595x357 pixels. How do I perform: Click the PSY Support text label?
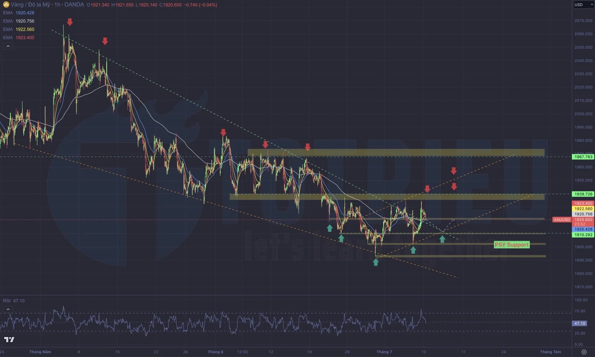pos(512,245)
